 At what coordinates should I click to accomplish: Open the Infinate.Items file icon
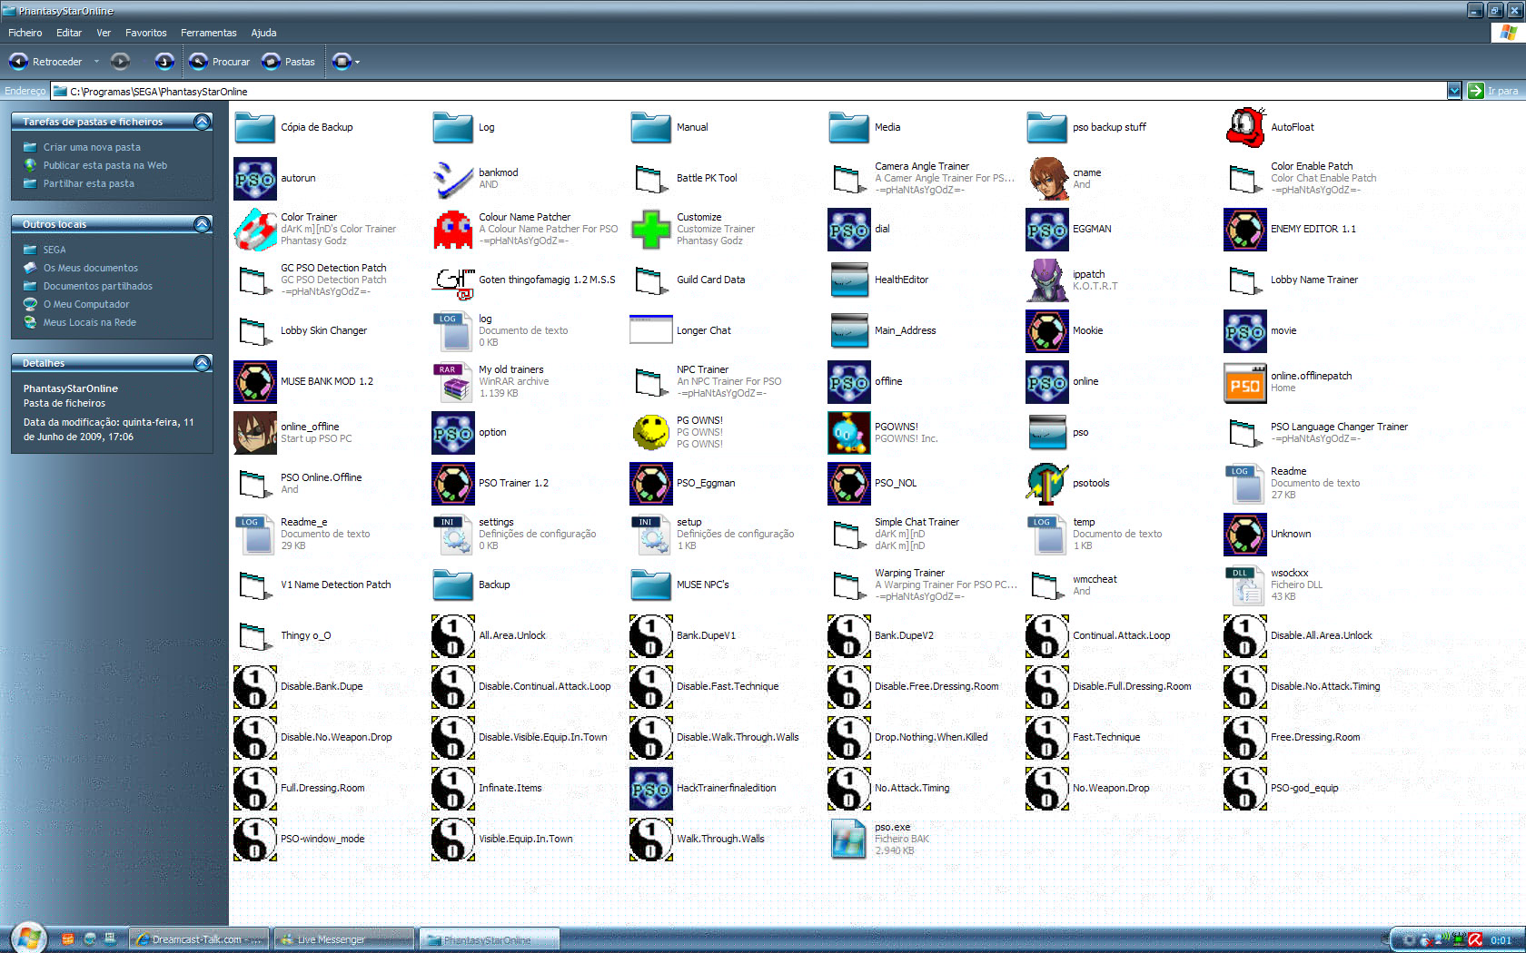452,788
